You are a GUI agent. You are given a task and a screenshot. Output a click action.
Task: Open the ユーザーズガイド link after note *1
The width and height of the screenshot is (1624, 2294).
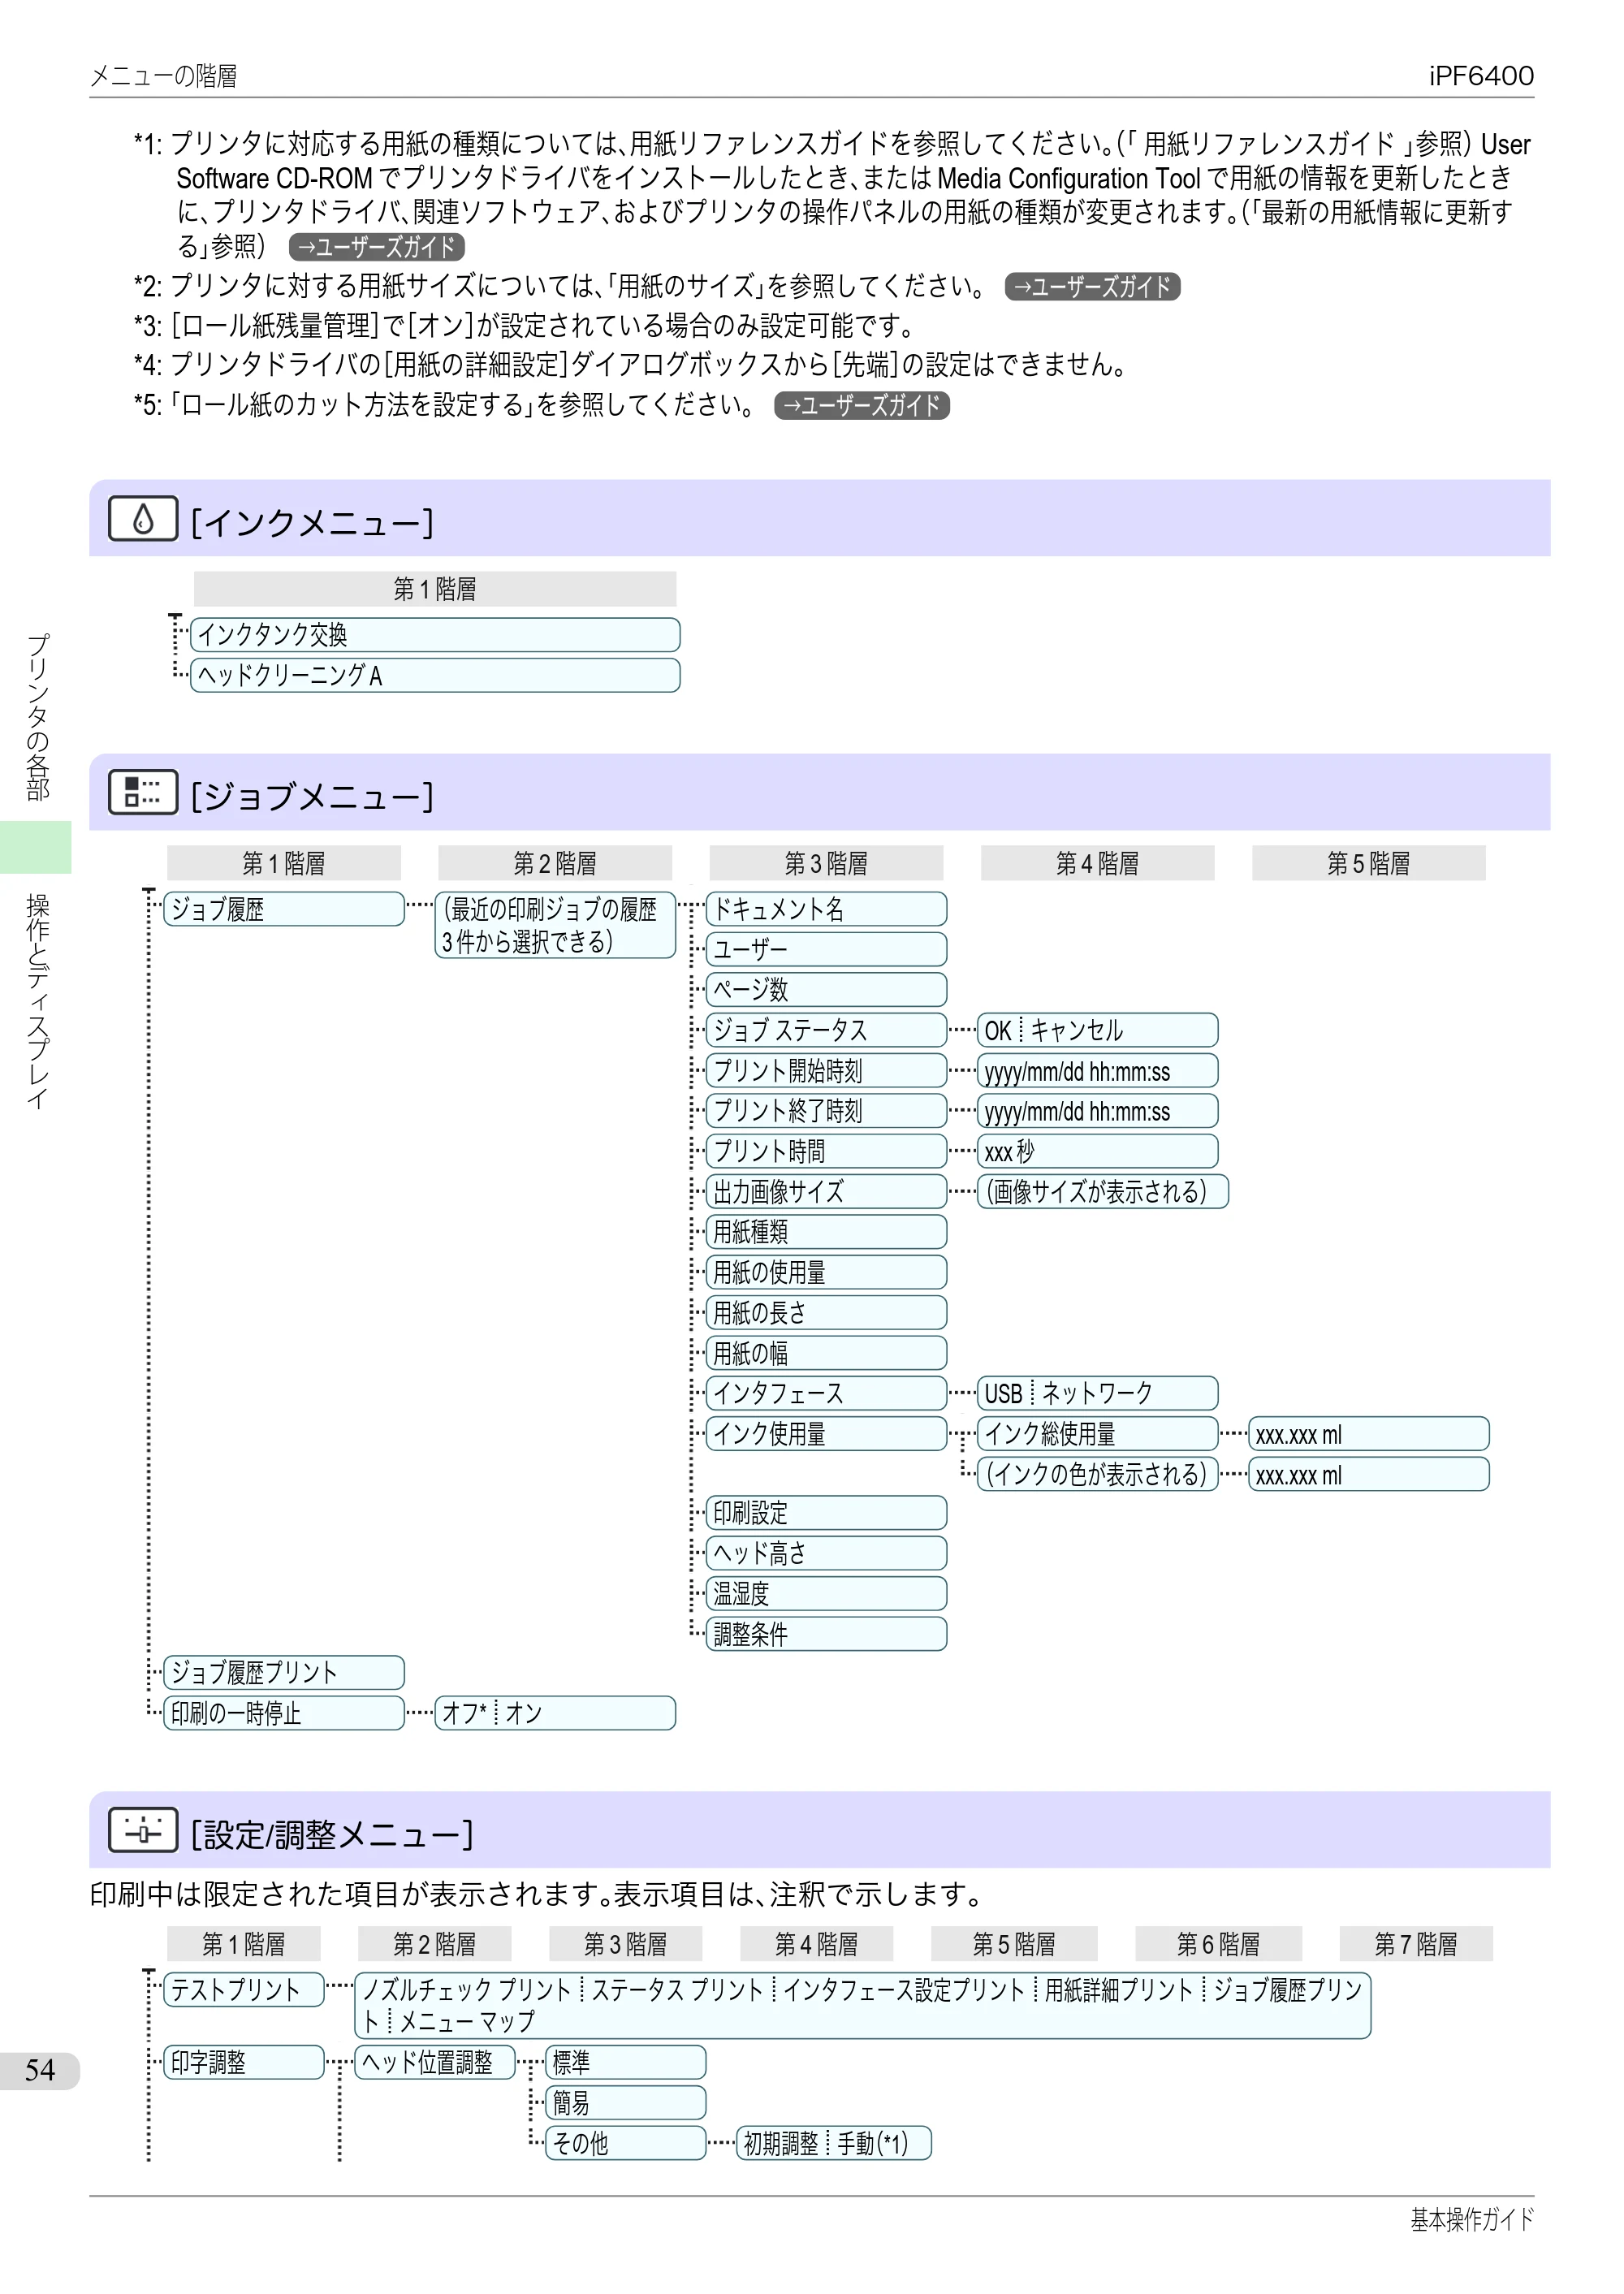[x=376, y=247]
